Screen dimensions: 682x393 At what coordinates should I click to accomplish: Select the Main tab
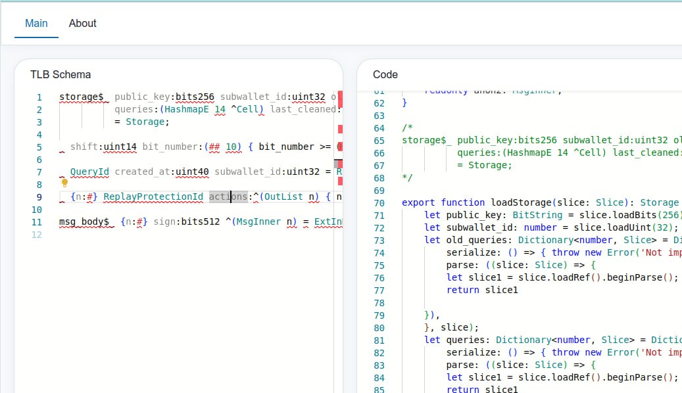click(36, 23)
